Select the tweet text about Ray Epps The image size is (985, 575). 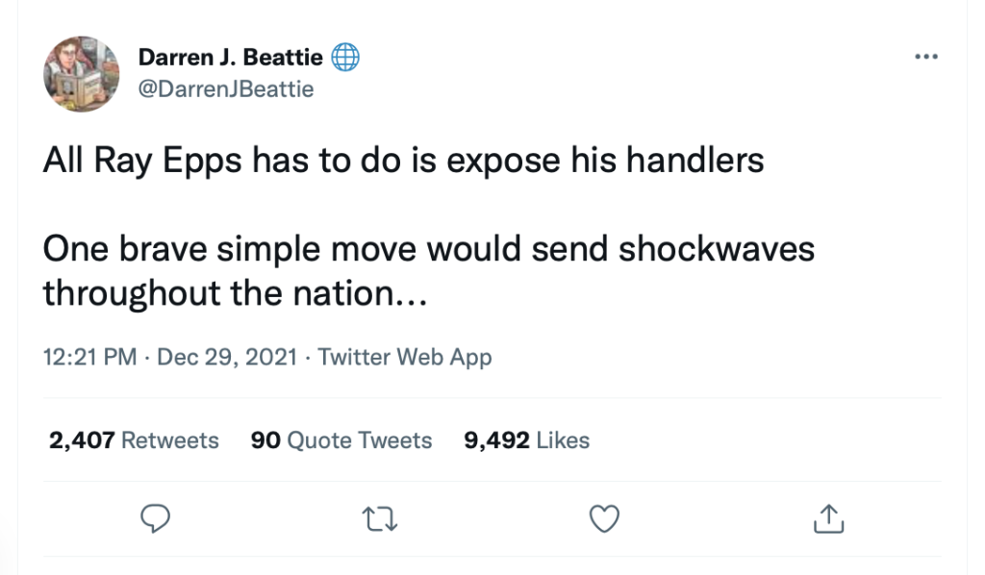[x=402, y=160]
